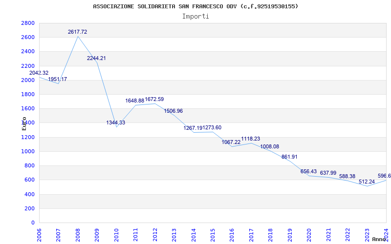Image resolution: width=391 pixels, height=244 pixels.
Task: Click the 2010 x-axis year label
Action: [116, 235]
